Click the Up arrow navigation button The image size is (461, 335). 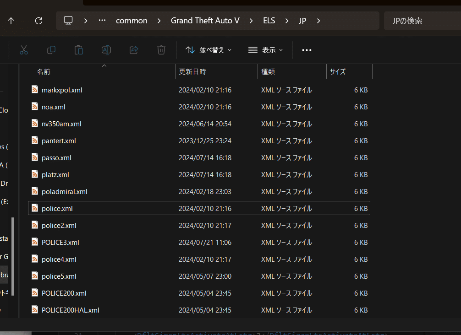11,21
